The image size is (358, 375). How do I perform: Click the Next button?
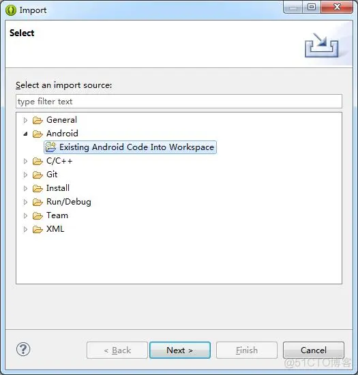click(x=180, y=350)
